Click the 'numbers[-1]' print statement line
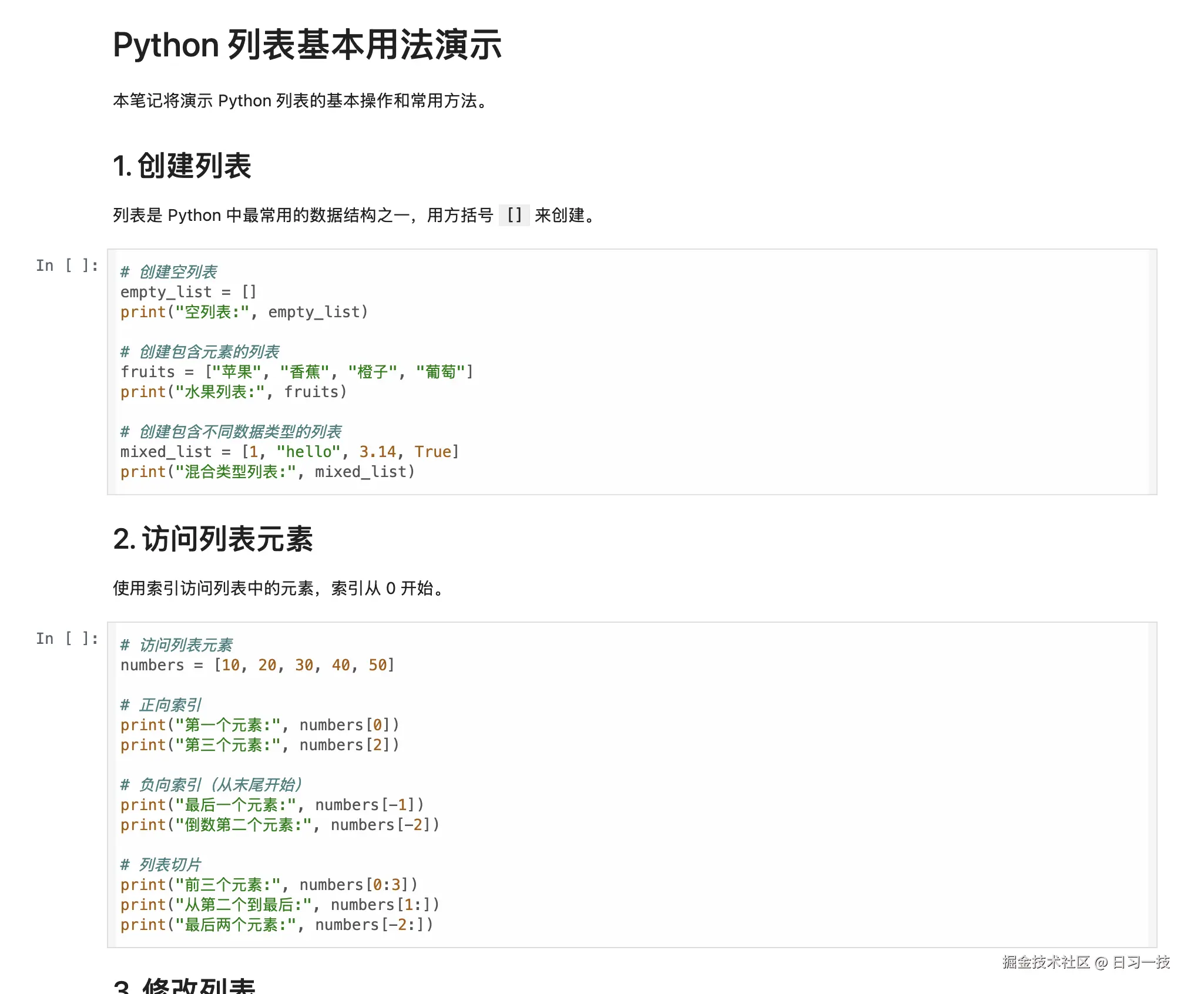 click(x=271, y=805)
